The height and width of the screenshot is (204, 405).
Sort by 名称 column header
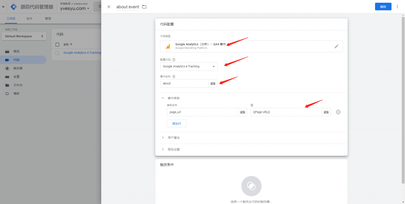click(x=68, y=44)
